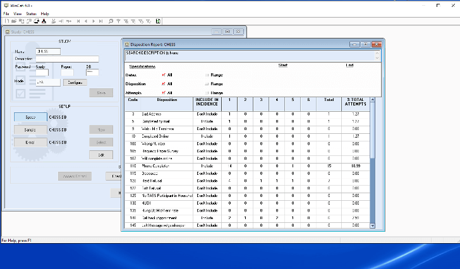
Task: Select the Bad Address row text
Action: point(152,114)
